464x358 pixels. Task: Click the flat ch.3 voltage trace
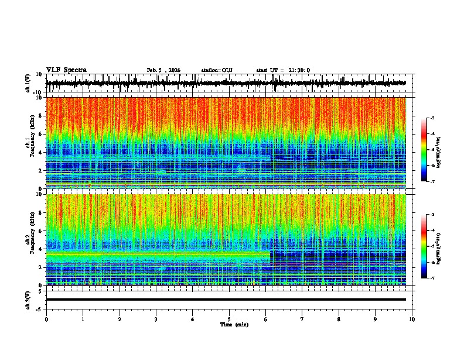coord(226,300)
